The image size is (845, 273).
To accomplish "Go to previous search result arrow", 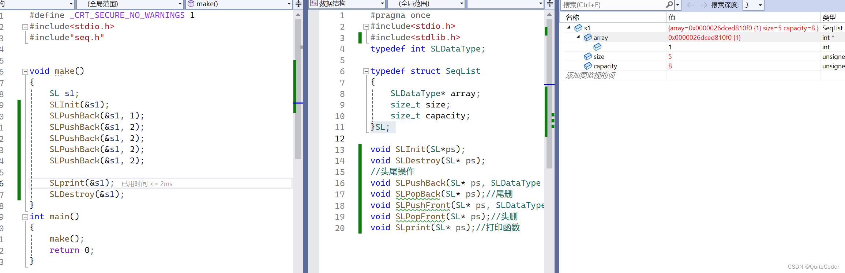I will tap(691, 5).
